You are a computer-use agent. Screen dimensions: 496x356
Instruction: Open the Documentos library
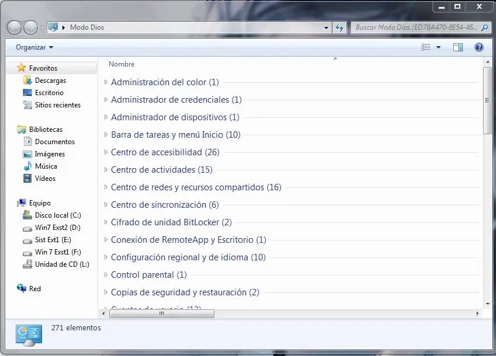click(x=55, y=142)
